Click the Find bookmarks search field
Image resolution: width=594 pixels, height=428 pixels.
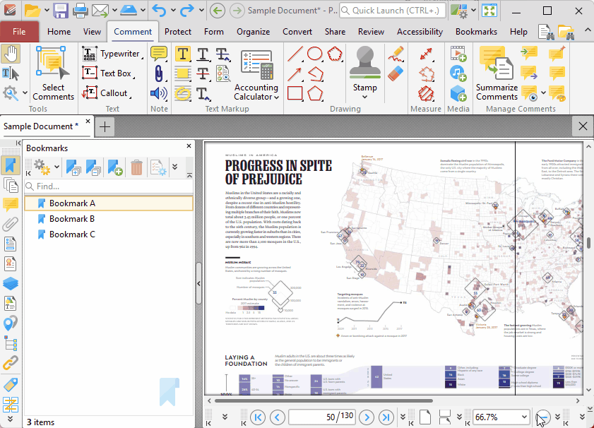click(x=109, y=186)
